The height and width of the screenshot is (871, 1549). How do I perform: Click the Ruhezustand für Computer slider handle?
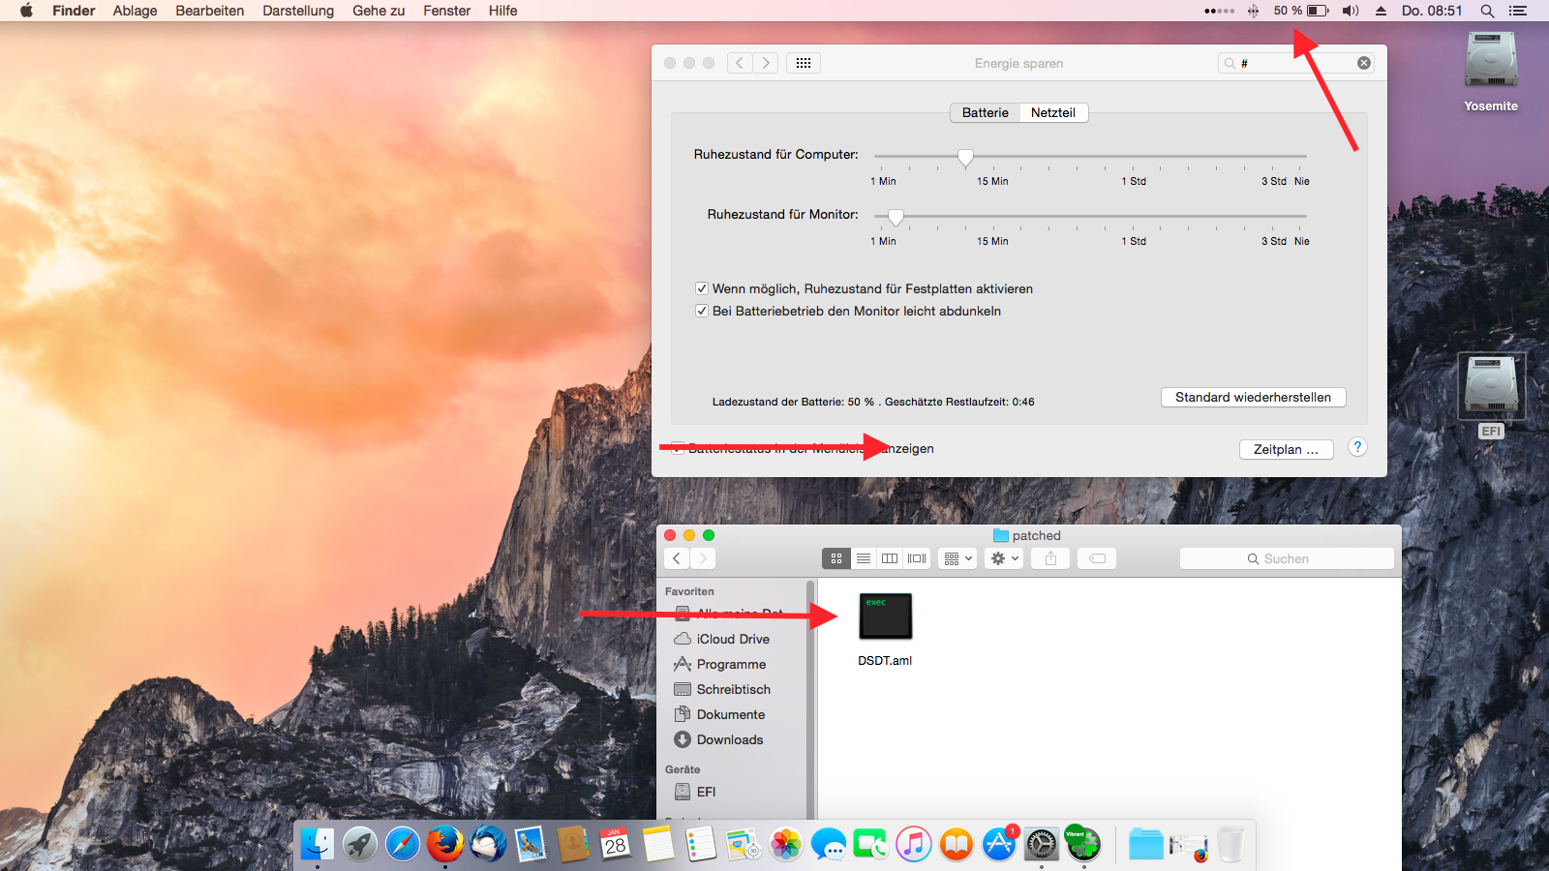(965, 157)
